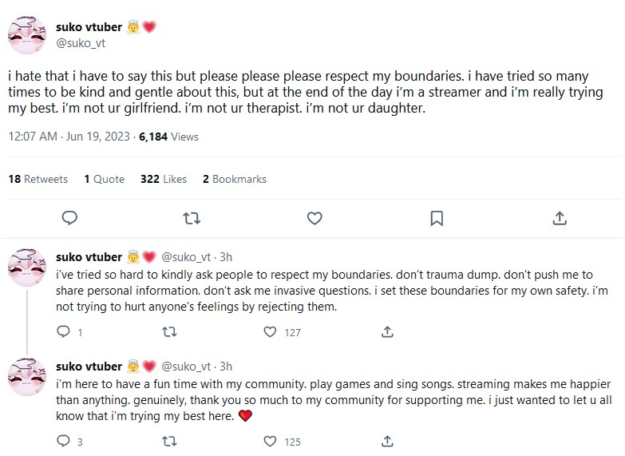Image resolution: width=625 pixels, height=456 pixels.
Task: Retweet the 'fun time with community' tweet
Action: (169, 441)
